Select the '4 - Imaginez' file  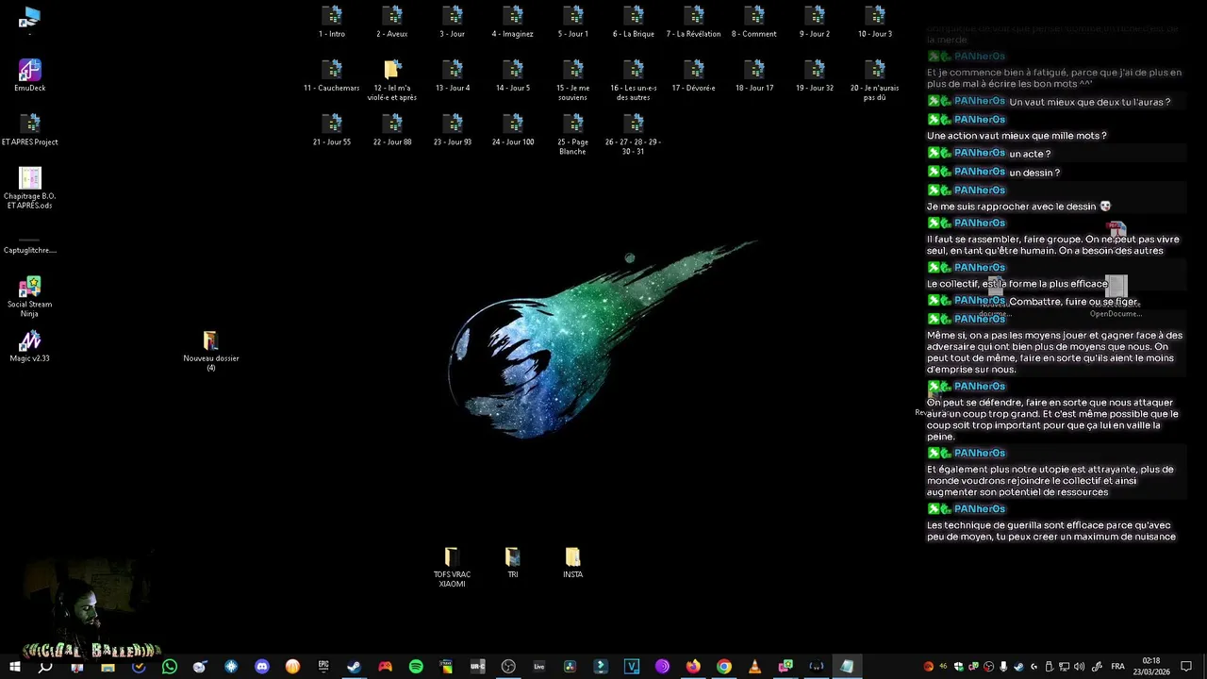[513, 23]
